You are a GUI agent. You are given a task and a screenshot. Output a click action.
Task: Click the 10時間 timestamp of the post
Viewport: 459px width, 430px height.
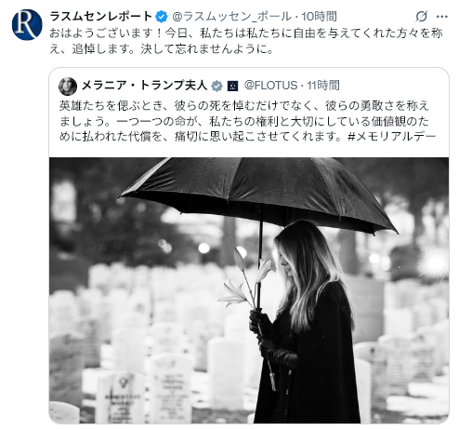click(x=319, y=17)
